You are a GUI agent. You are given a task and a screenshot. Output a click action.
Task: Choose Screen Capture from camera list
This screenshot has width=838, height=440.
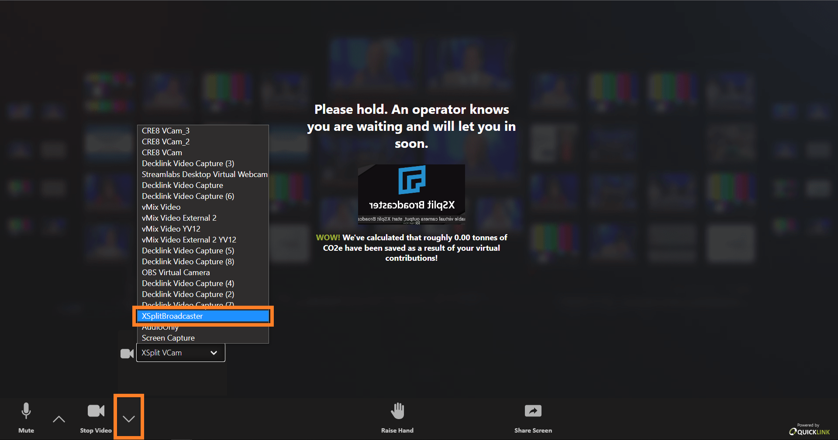click(x=203, y=338)
